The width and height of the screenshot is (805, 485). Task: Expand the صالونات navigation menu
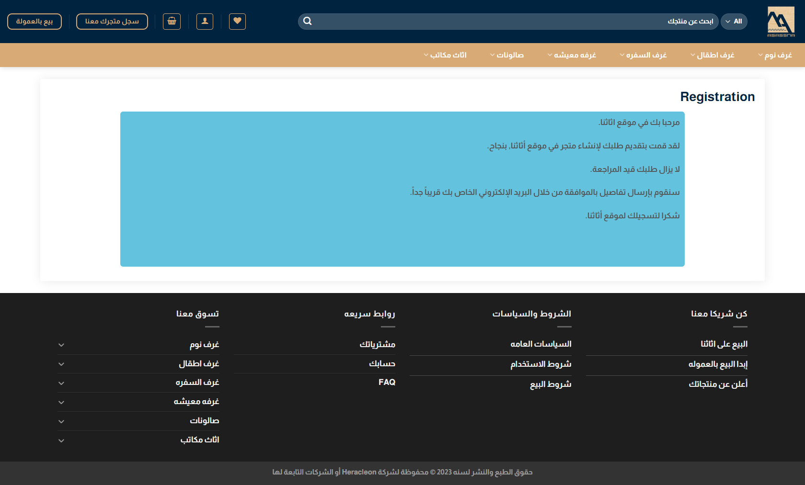point(507,55)
